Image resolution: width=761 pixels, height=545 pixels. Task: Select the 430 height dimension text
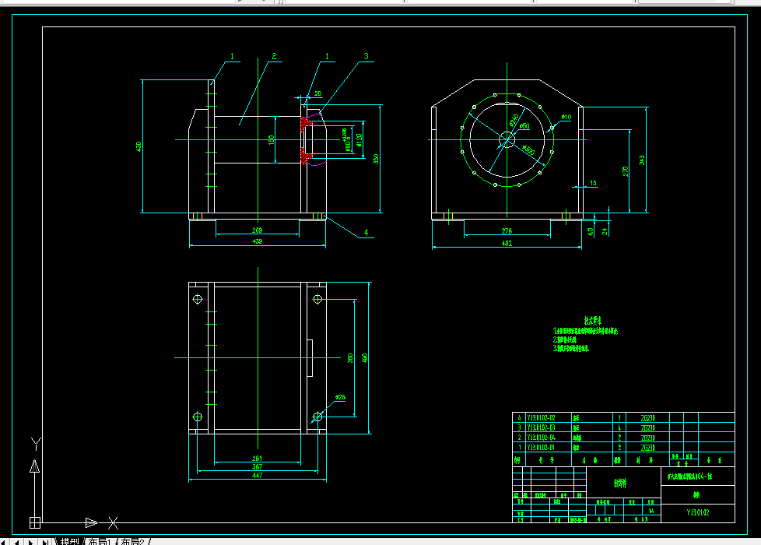(139, 146)
